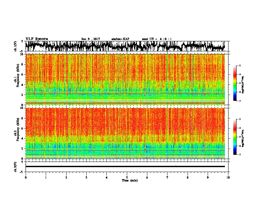The width and height of the screenshot is (257, 199).
Task: Click the "ch.3(V)" axis label at bottom
Action: click(16, 167)
